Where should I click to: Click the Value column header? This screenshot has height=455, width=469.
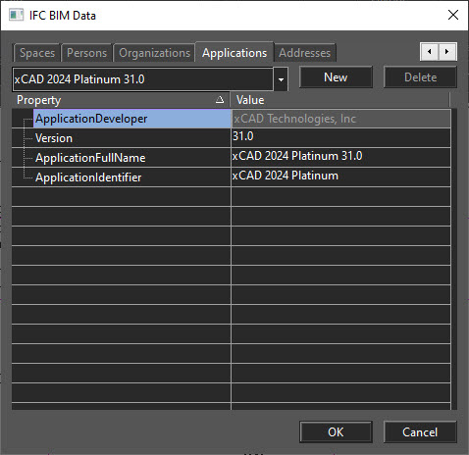pyautogui.click(x=340, y=100)
